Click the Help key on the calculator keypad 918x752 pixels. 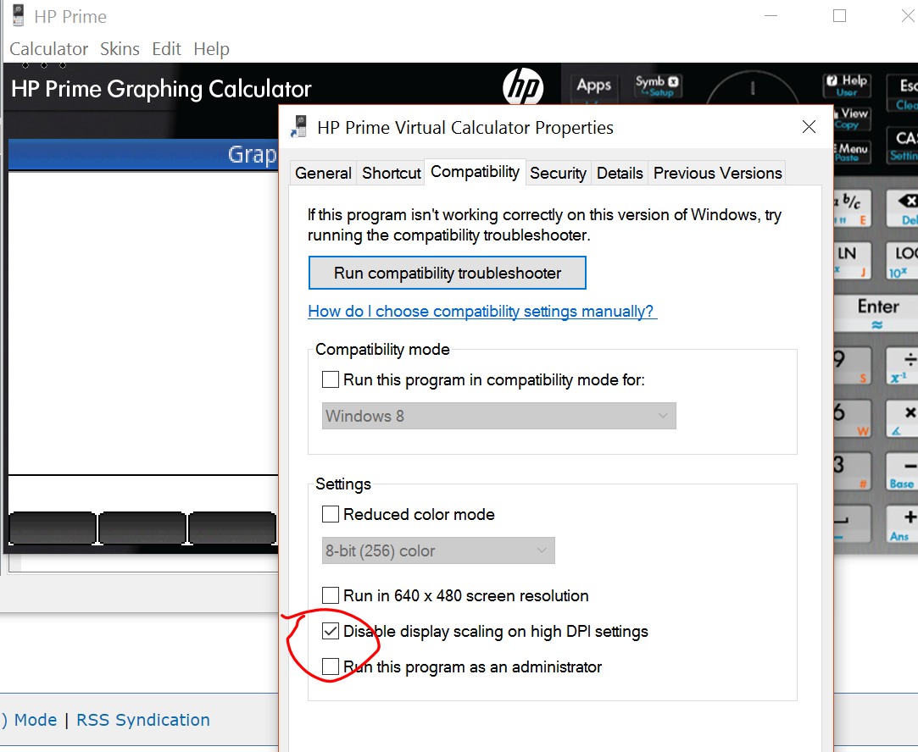(847, 86)
